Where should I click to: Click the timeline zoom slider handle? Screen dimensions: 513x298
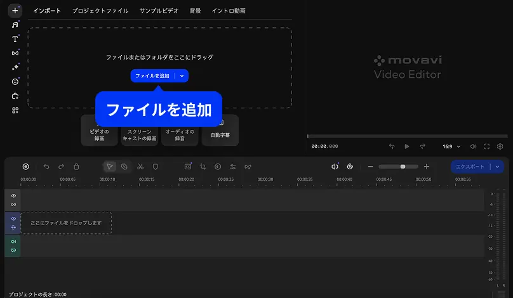(403, 167)
